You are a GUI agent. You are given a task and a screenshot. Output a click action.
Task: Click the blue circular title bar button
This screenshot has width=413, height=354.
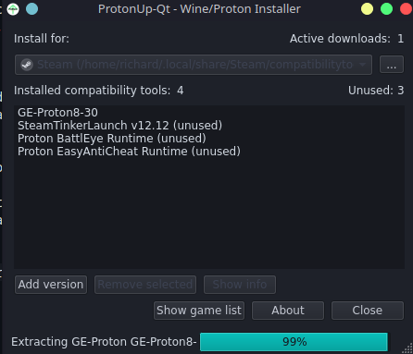pyautogui.click(x=31, y=9)
